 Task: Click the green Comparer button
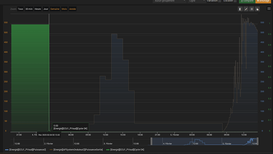[247, 1]
